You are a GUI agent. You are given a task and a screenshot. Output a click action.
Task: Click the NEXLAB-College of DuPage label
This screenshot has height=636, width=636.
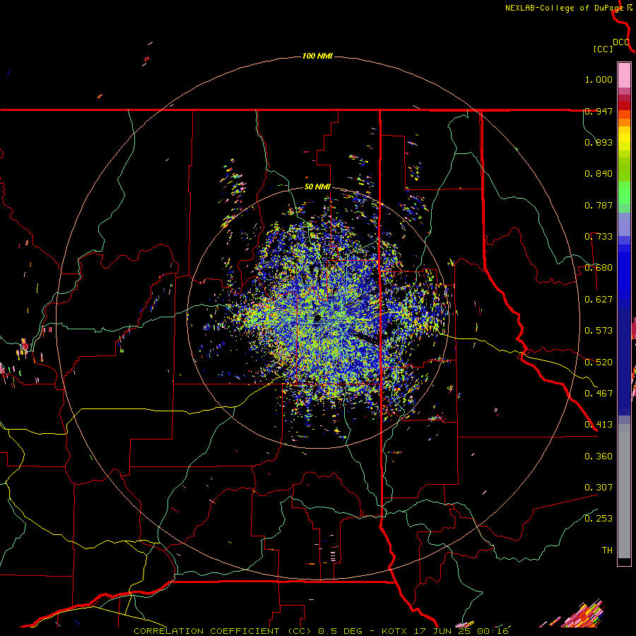[564, 8]
